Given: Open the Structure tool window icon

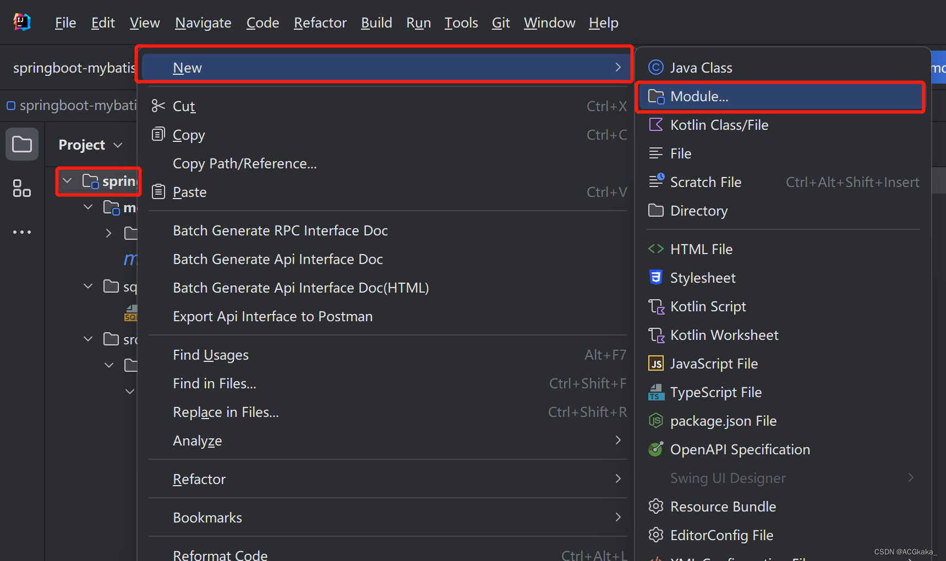Looking at the screenshot, I should (22, 188).
